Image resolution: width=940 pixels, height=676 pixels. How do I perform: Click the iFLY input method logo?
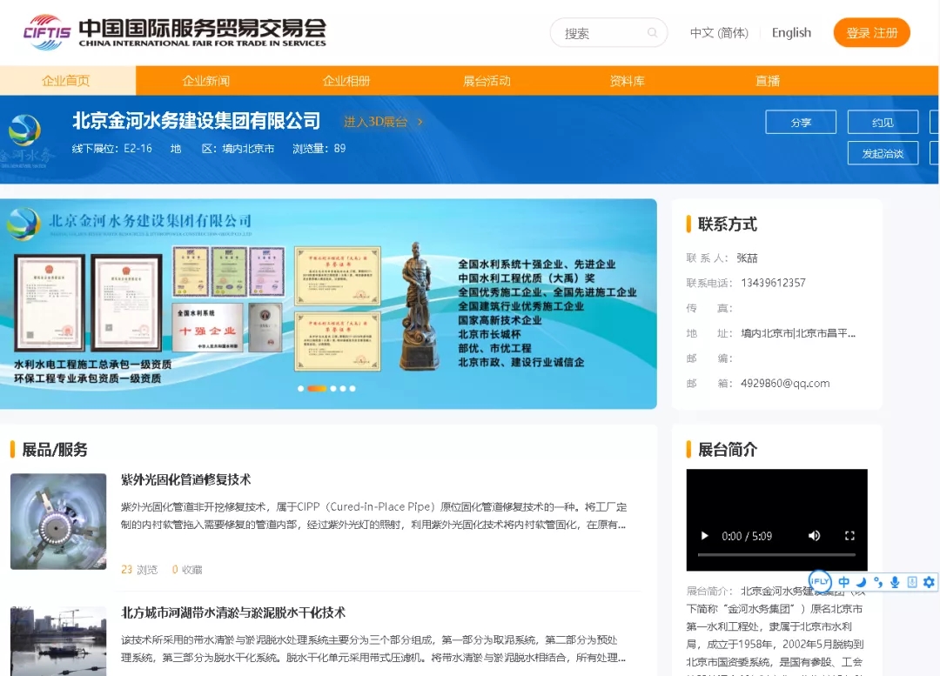coord(820,581)
